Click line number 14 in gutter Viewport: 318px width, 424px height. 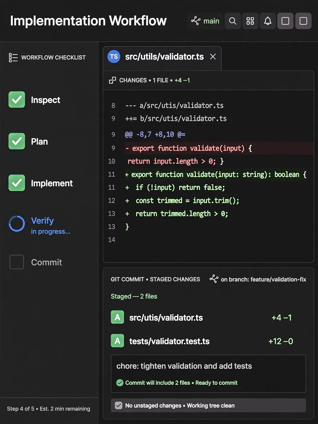(112, 240)
